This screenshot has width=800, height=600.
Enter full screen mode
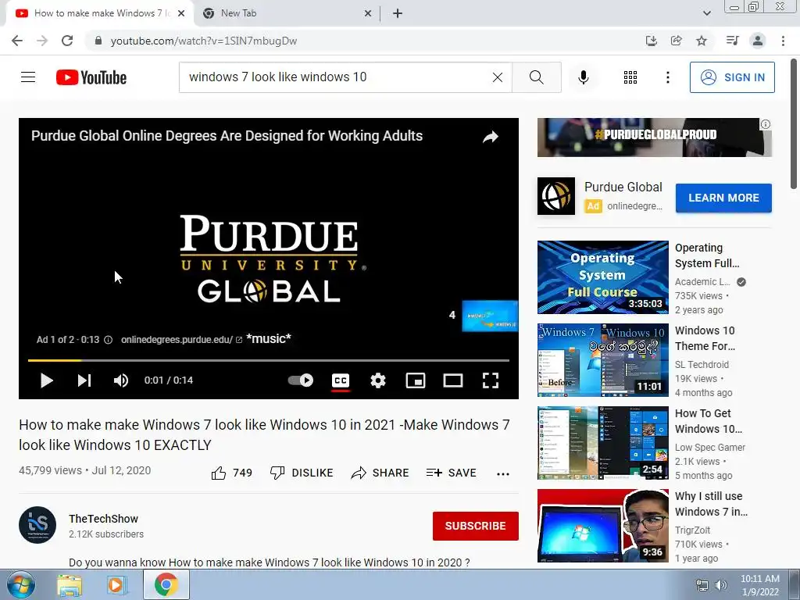491,380
